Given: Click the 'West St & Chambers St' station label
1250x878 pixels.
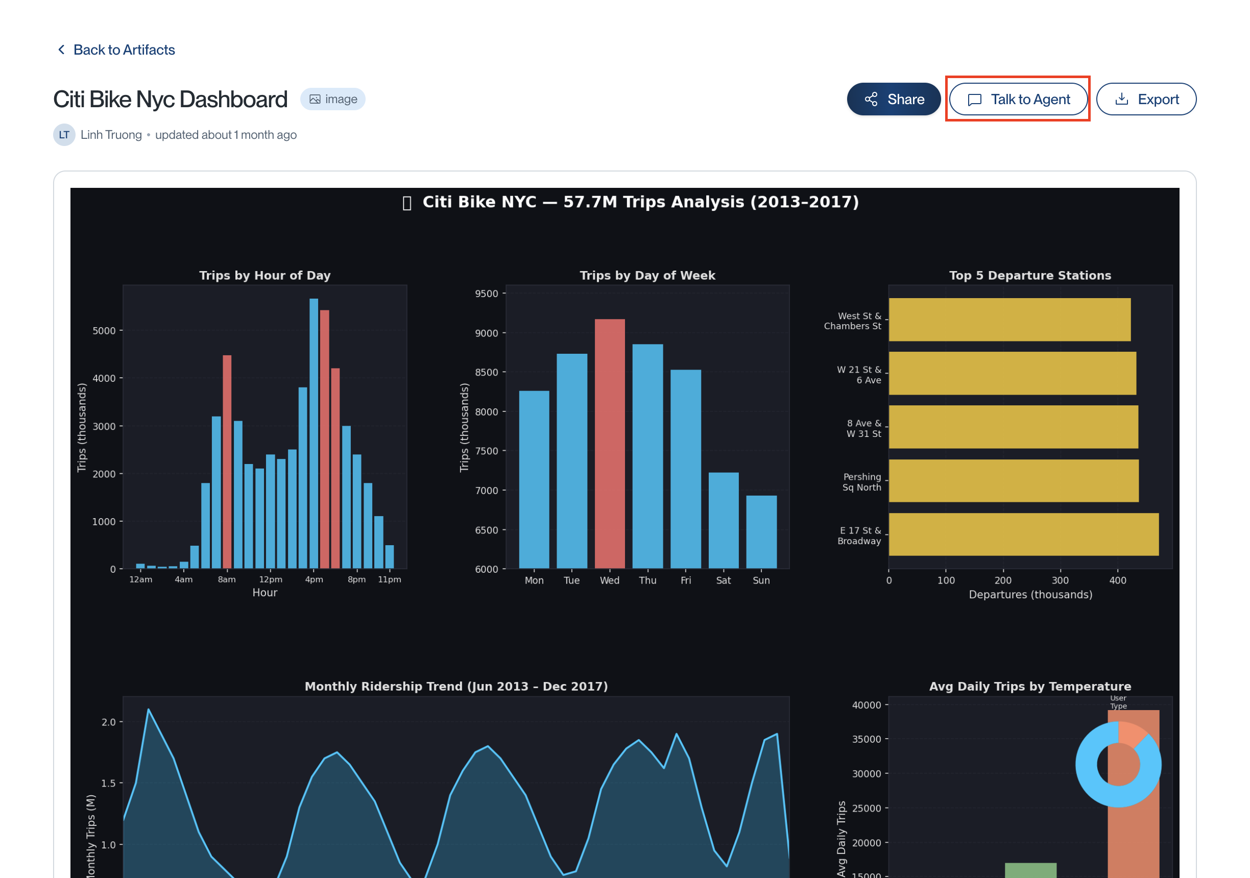Looking at the screenshot, I should [x=853, y=321].
